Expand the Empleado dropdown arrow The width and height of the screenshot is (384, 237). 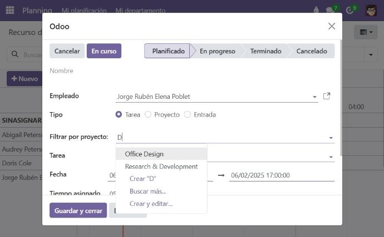pyautogui.click(x=314, y=97)
